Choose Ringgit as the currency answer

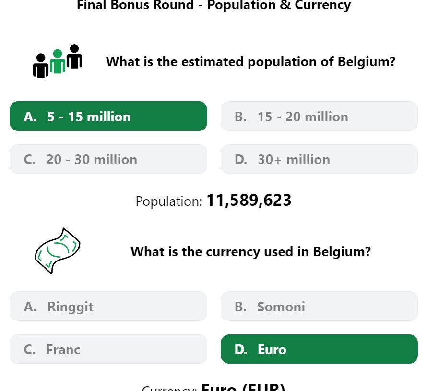pos(108,306)
